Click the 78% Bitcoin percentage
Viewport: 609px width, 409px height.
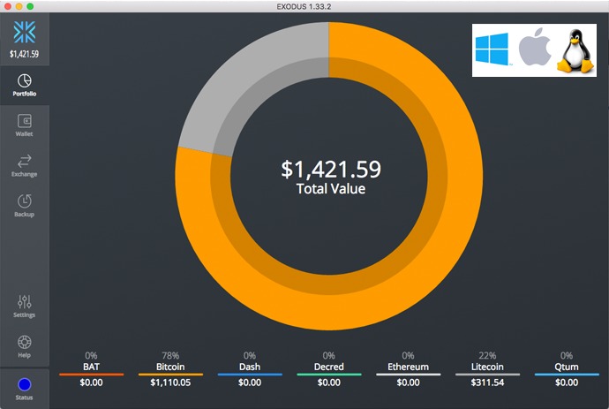click(170, 355)
